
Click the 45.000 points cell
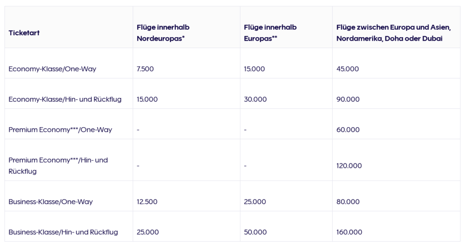347,69
